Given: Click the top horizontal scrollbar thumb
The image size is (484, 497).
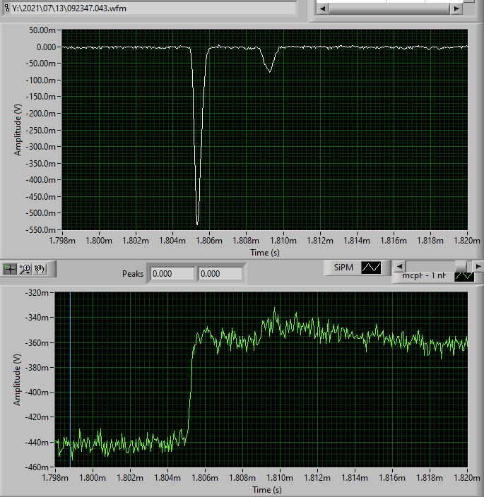Looking at the screenshot, I should click(x=389, y=8).
